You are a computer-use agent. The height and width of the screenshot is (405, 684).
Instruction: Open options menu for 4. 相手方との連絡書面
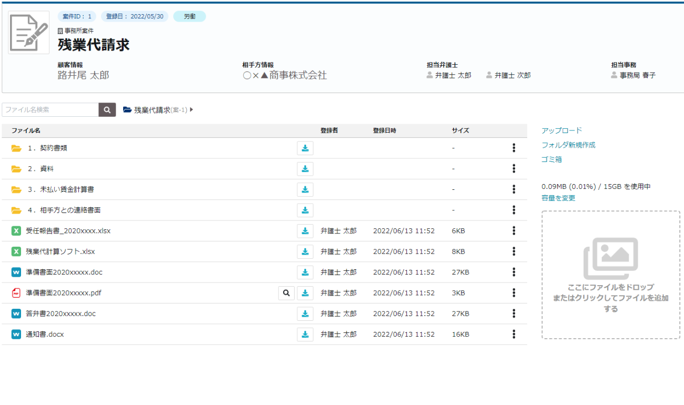[514, 210]
